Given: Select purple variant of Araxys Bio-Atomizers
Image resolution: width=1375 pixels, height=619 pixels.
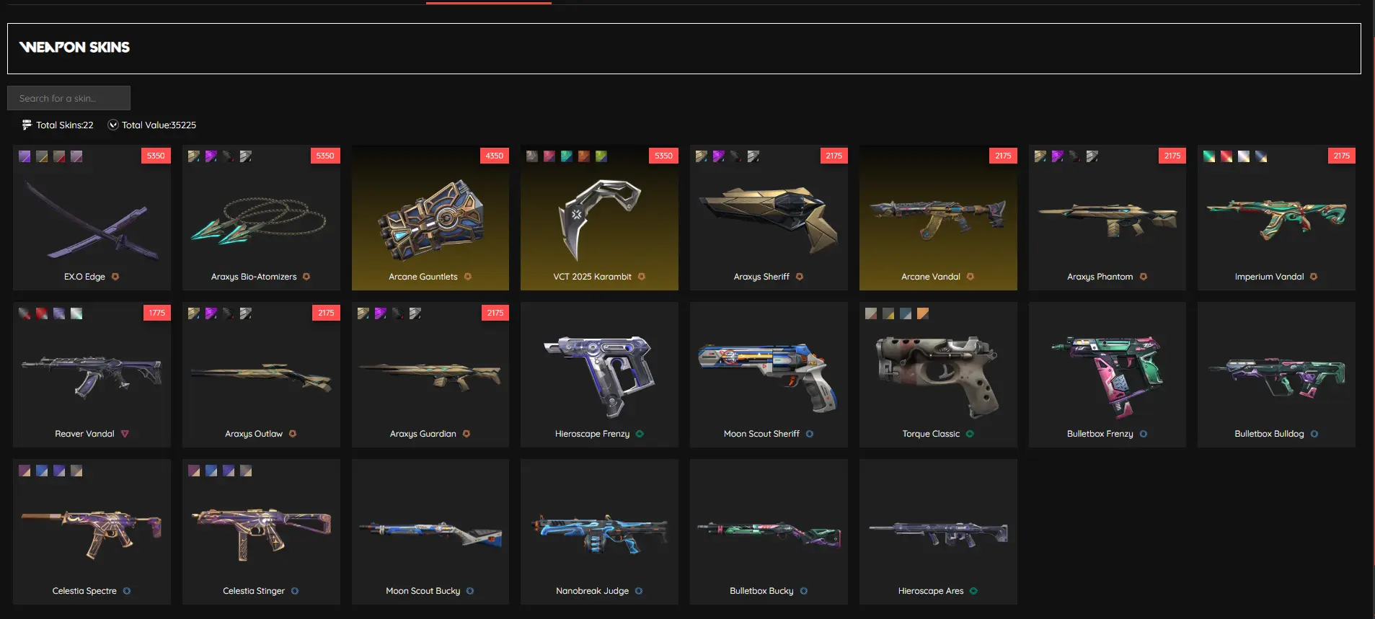Looking at the screenshot, I should (x=211, y=156).
